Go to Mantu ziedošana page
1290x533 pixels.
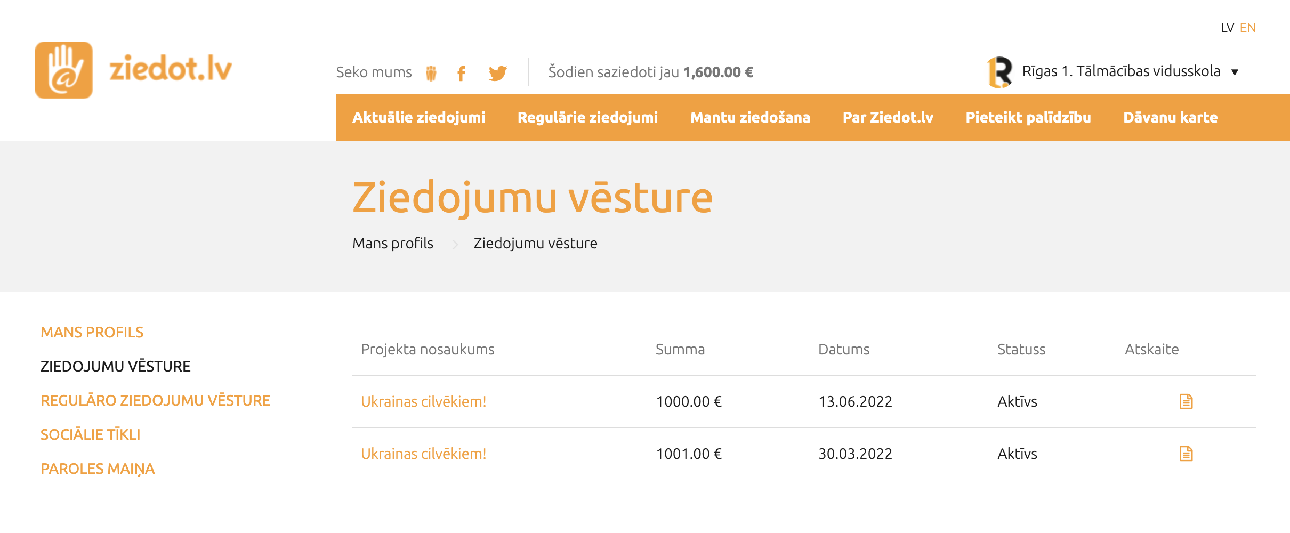[750, 117]
